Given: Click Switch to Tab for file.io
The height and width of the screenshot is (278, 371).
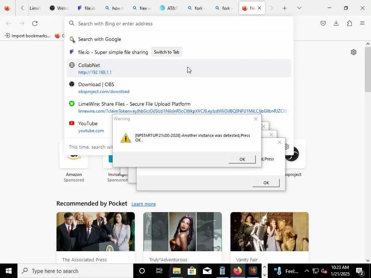Looking at the screenshot, I should click(x=167, y=52).
